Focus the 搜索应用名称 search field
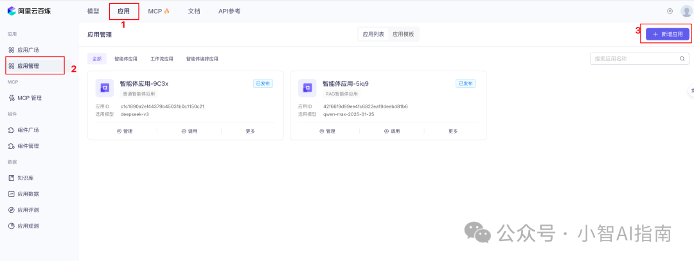 pos(633,58)
